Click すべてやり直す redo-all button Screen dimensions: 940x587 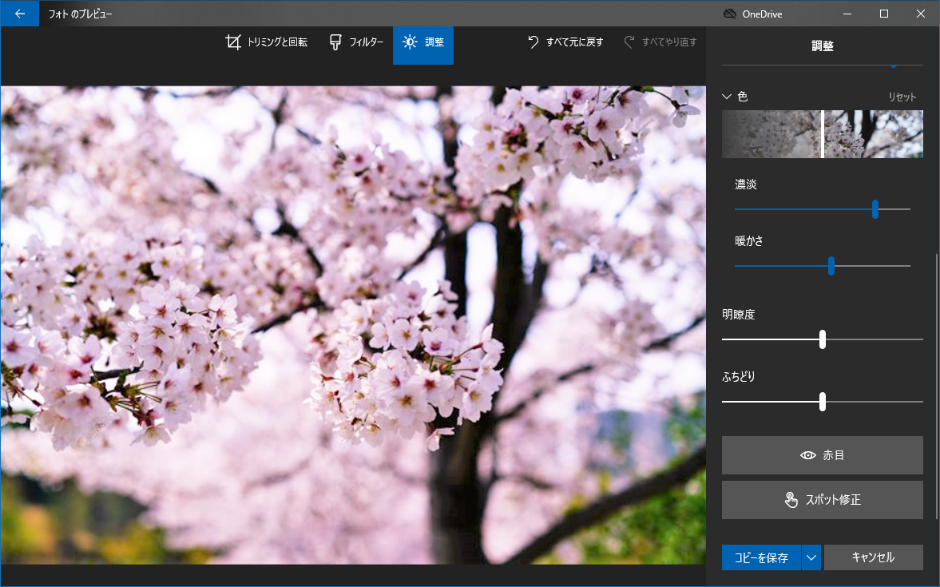(x=660, y=42)
